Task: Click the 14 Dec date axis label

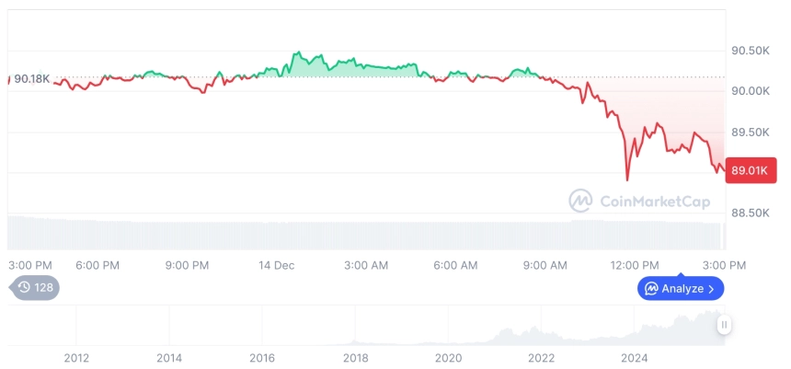Action: (x=275, y=265)
